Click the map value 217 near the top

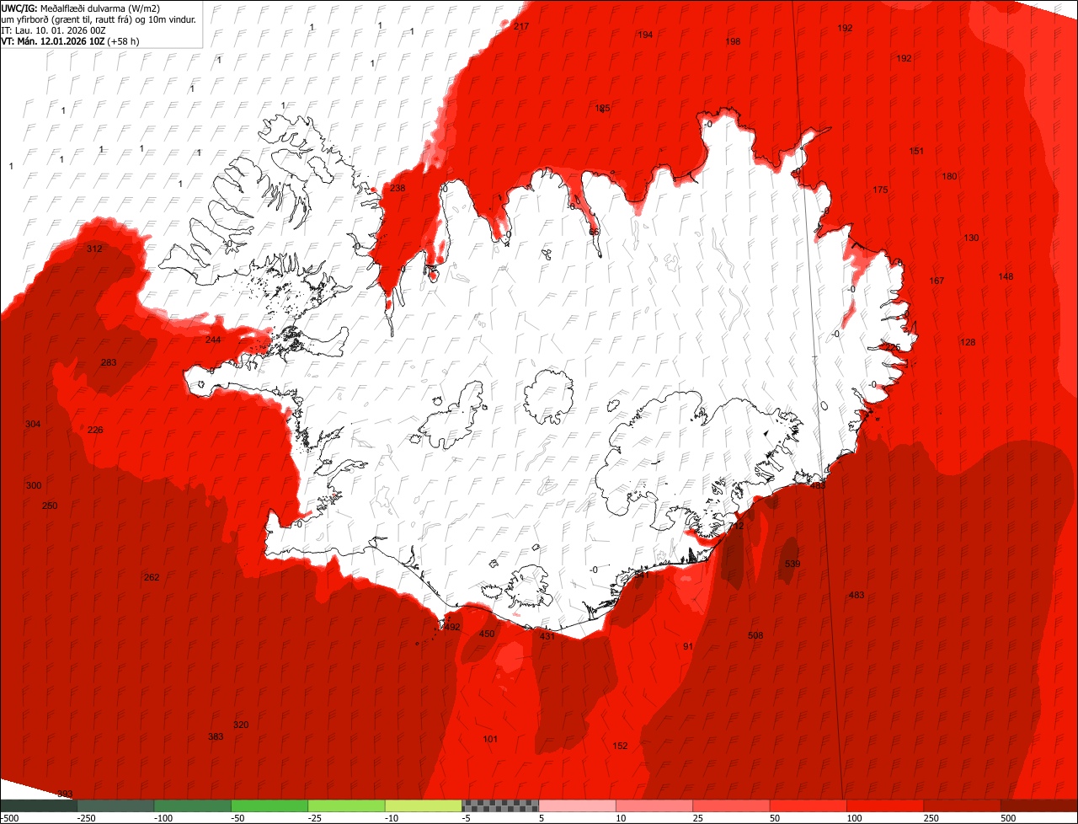(x=521, y=27)
